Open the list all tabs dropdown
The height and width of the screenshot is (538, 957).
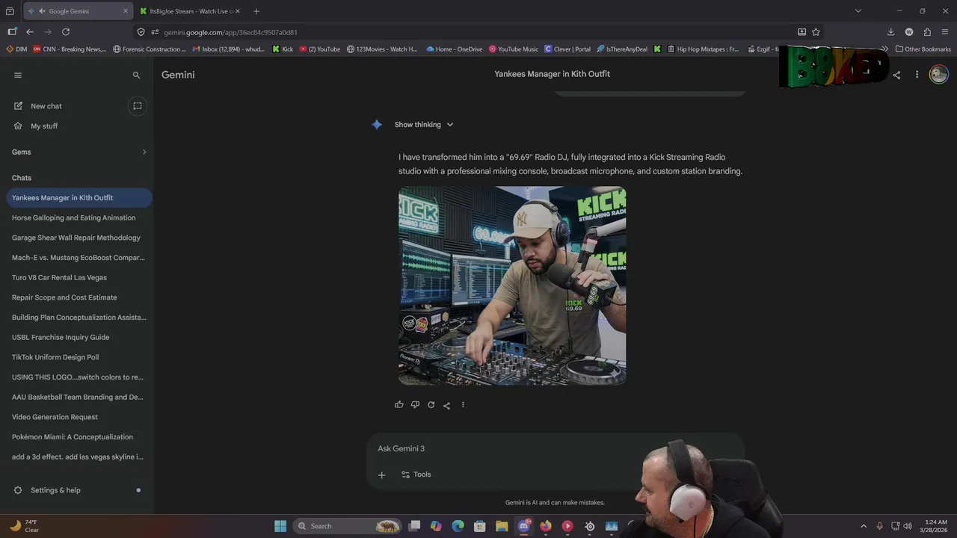click(858, 11)
